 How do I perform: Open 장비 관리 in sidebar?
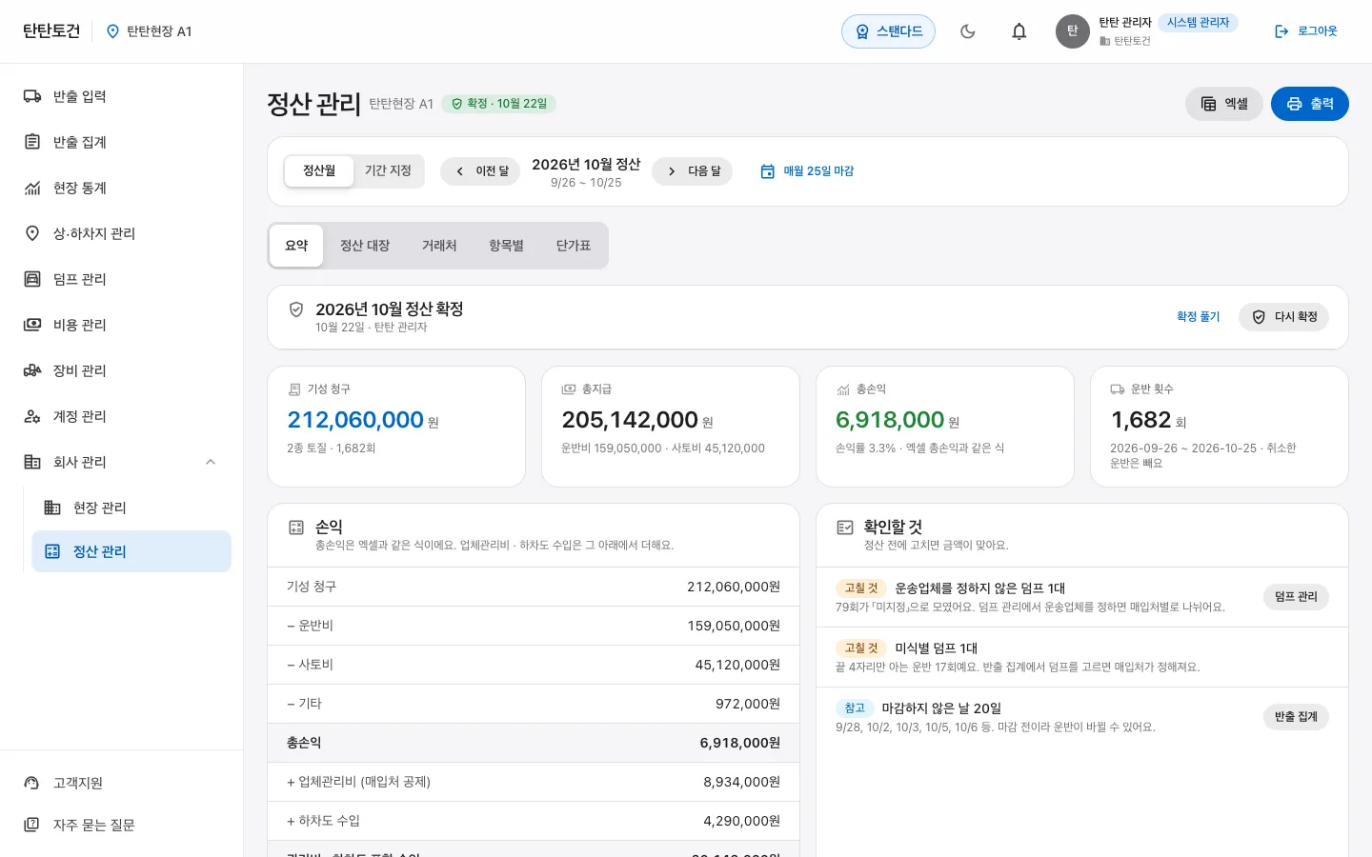coord(122,370)
